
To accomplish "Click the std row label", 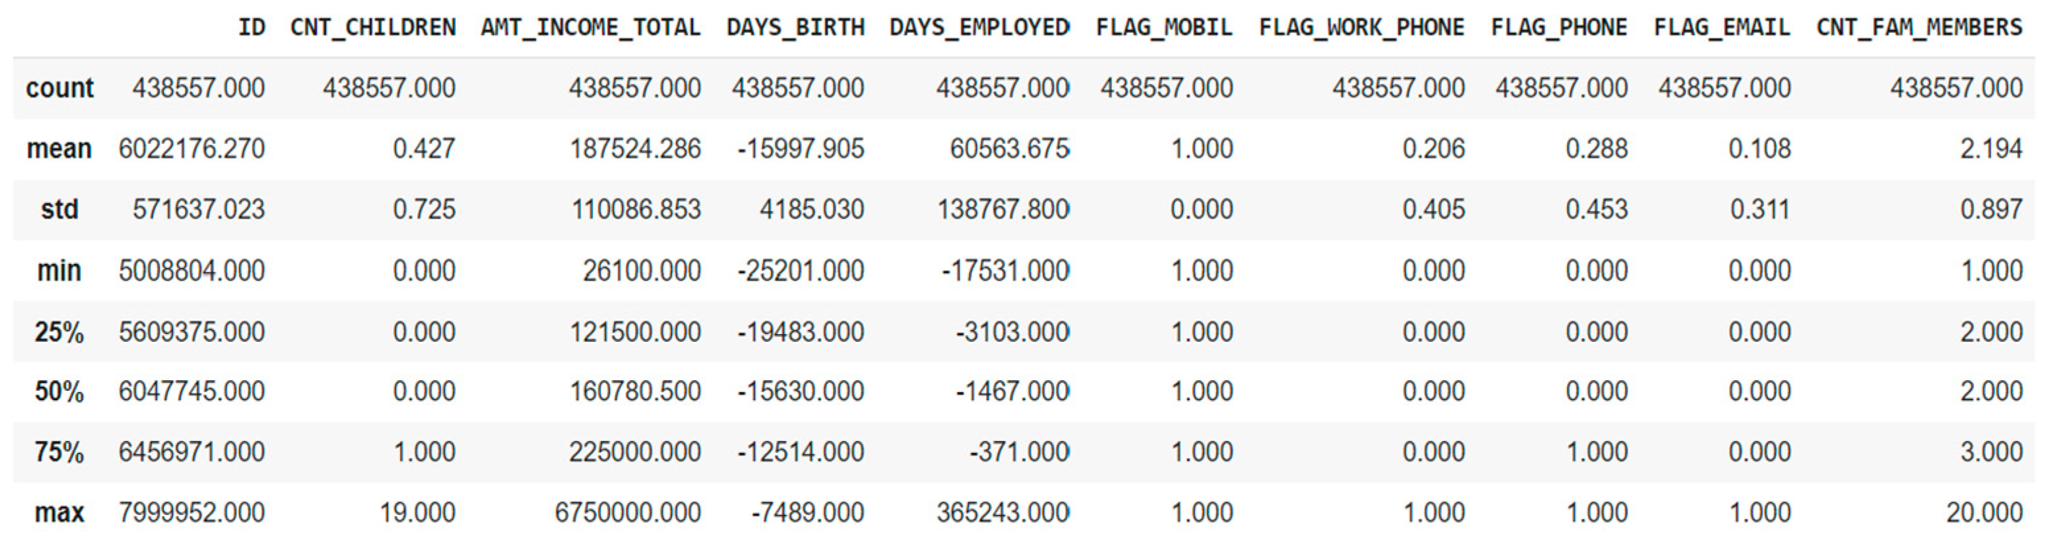I will tap(59, 210).
